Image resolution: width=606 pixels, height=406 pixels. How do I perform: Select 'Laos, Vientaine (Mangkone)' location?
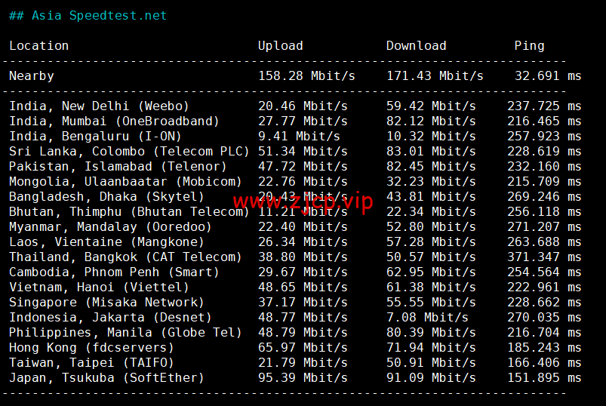(x=106, y=241)
